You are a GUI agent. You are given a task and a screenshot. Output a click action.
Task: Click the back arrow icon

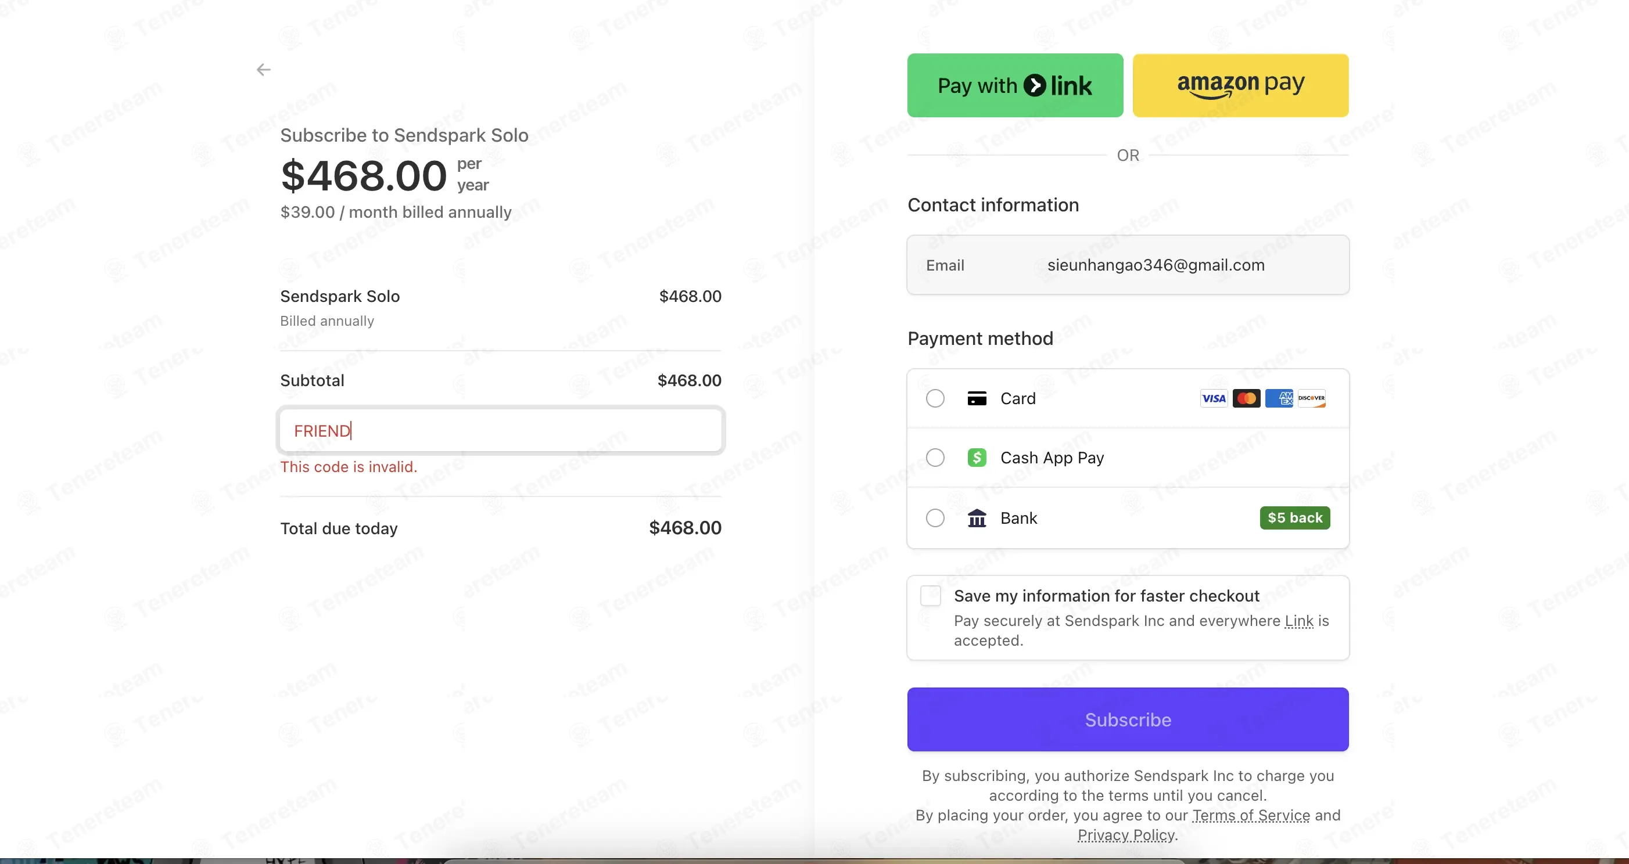click(x=264, y=70)
